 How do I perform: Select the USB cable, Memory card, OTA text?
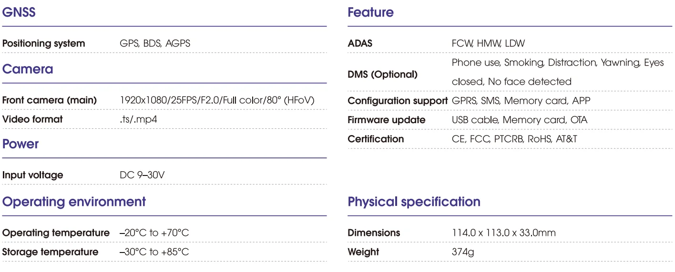coord(519,120)
